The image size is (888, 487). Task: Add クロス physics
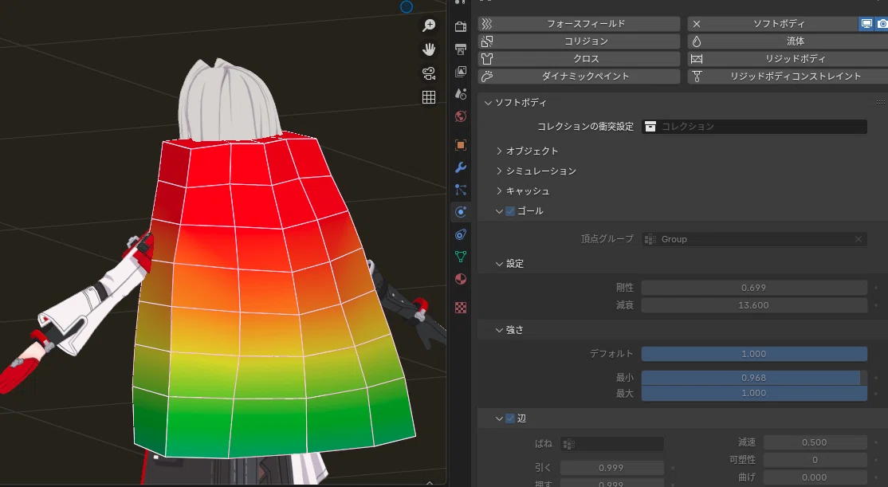pos(579,59)
